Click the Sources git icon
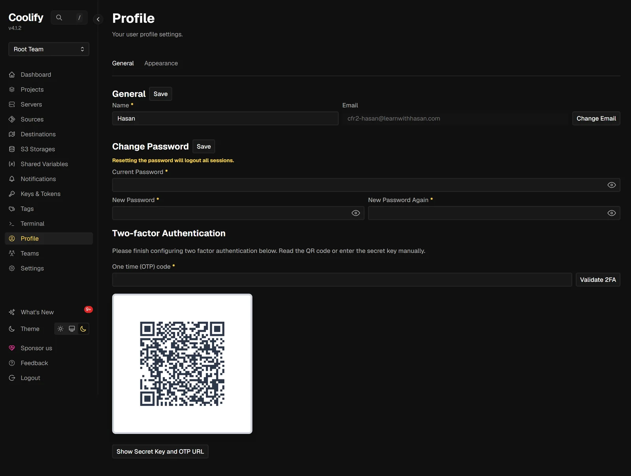The width and height of the screenshot is (631, 476). (12, 119)
